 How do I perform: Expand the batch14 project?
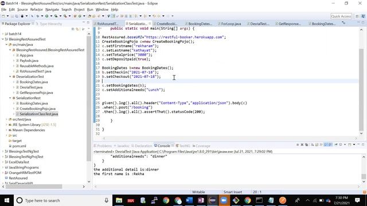pyautogui.click(x=3, y=34)
